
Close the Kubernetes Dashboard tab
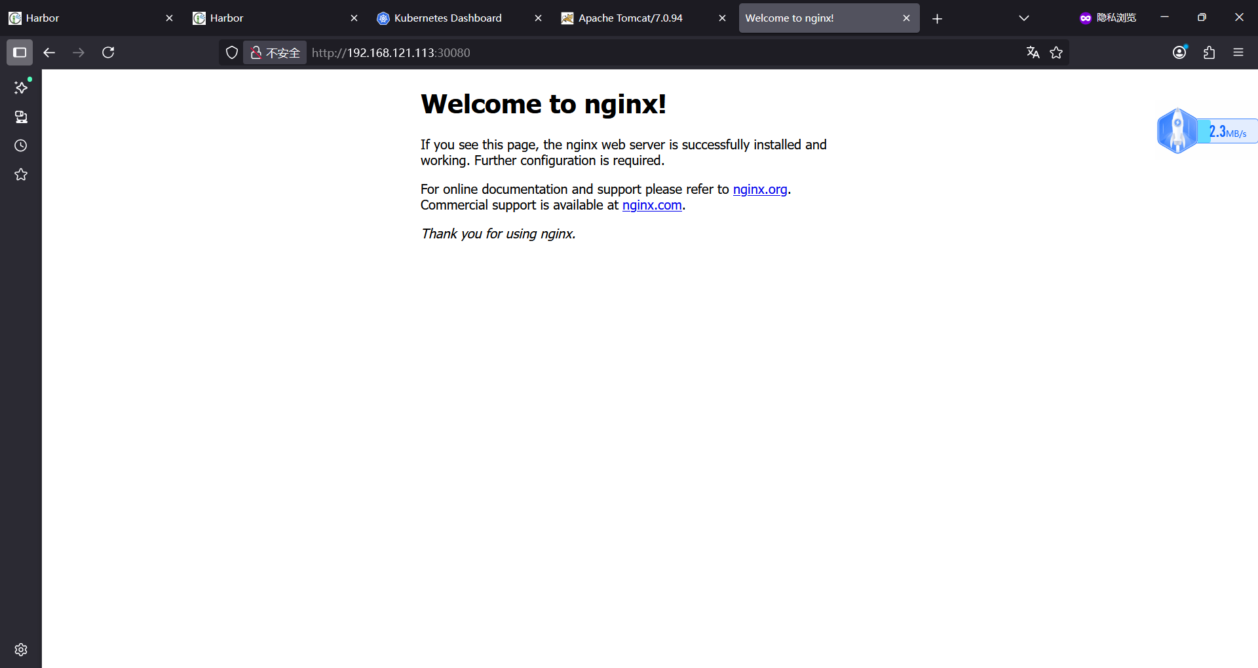538,18
